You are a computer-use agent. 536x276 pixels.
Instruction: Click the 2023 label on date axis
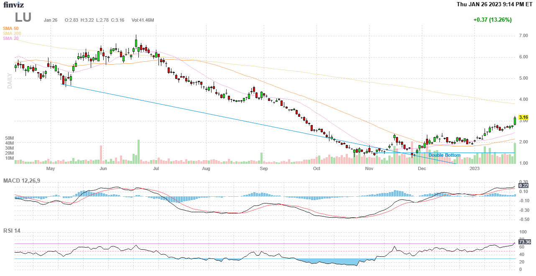coord(475,169)
